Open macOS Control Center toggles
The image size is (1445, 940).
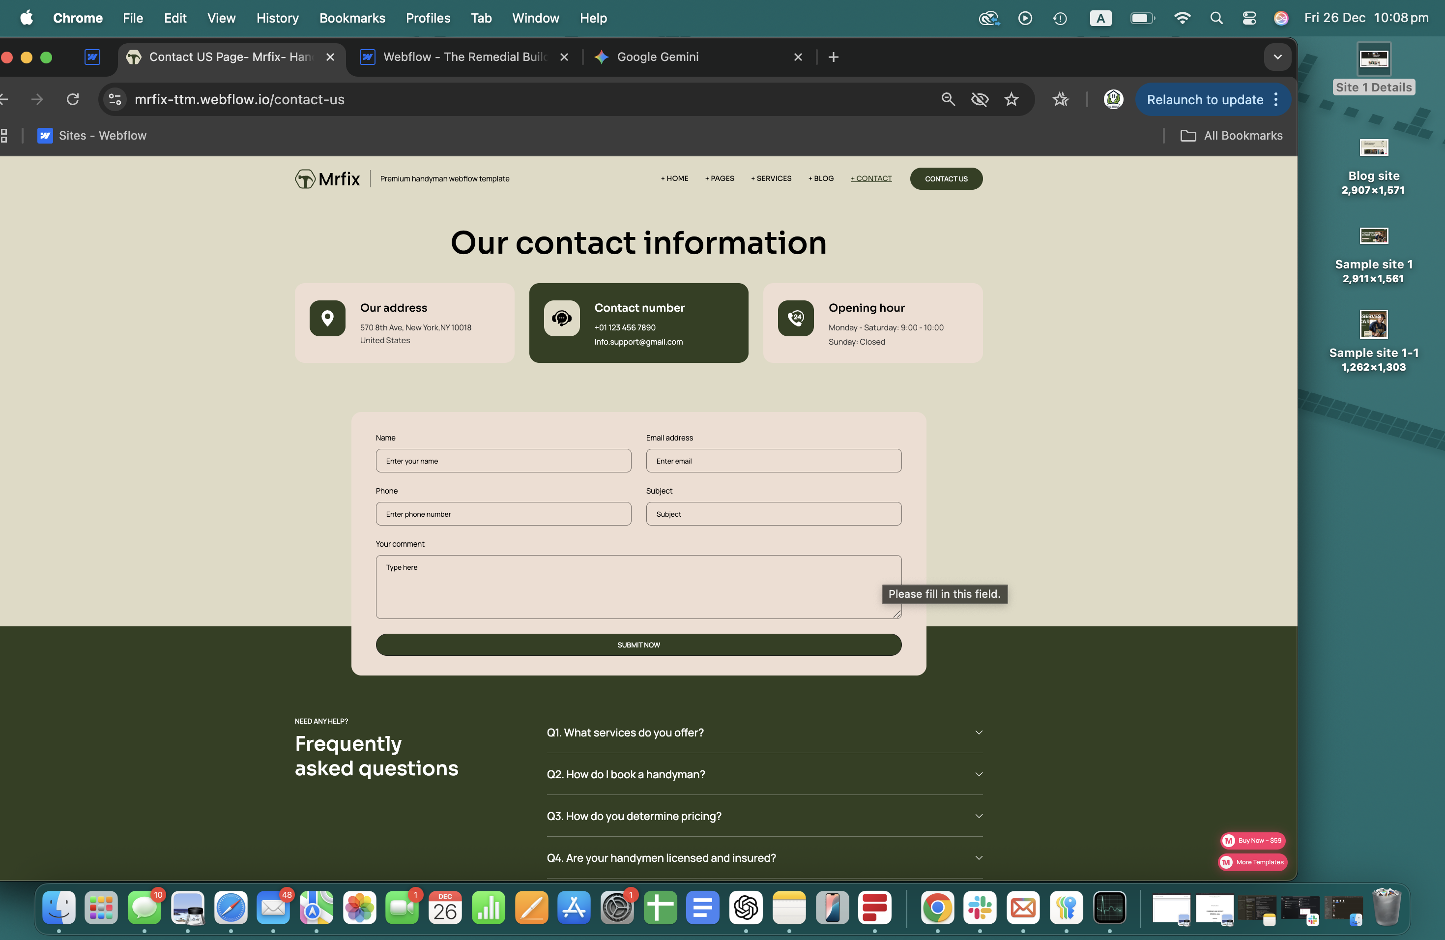[x=1249, y=18]
